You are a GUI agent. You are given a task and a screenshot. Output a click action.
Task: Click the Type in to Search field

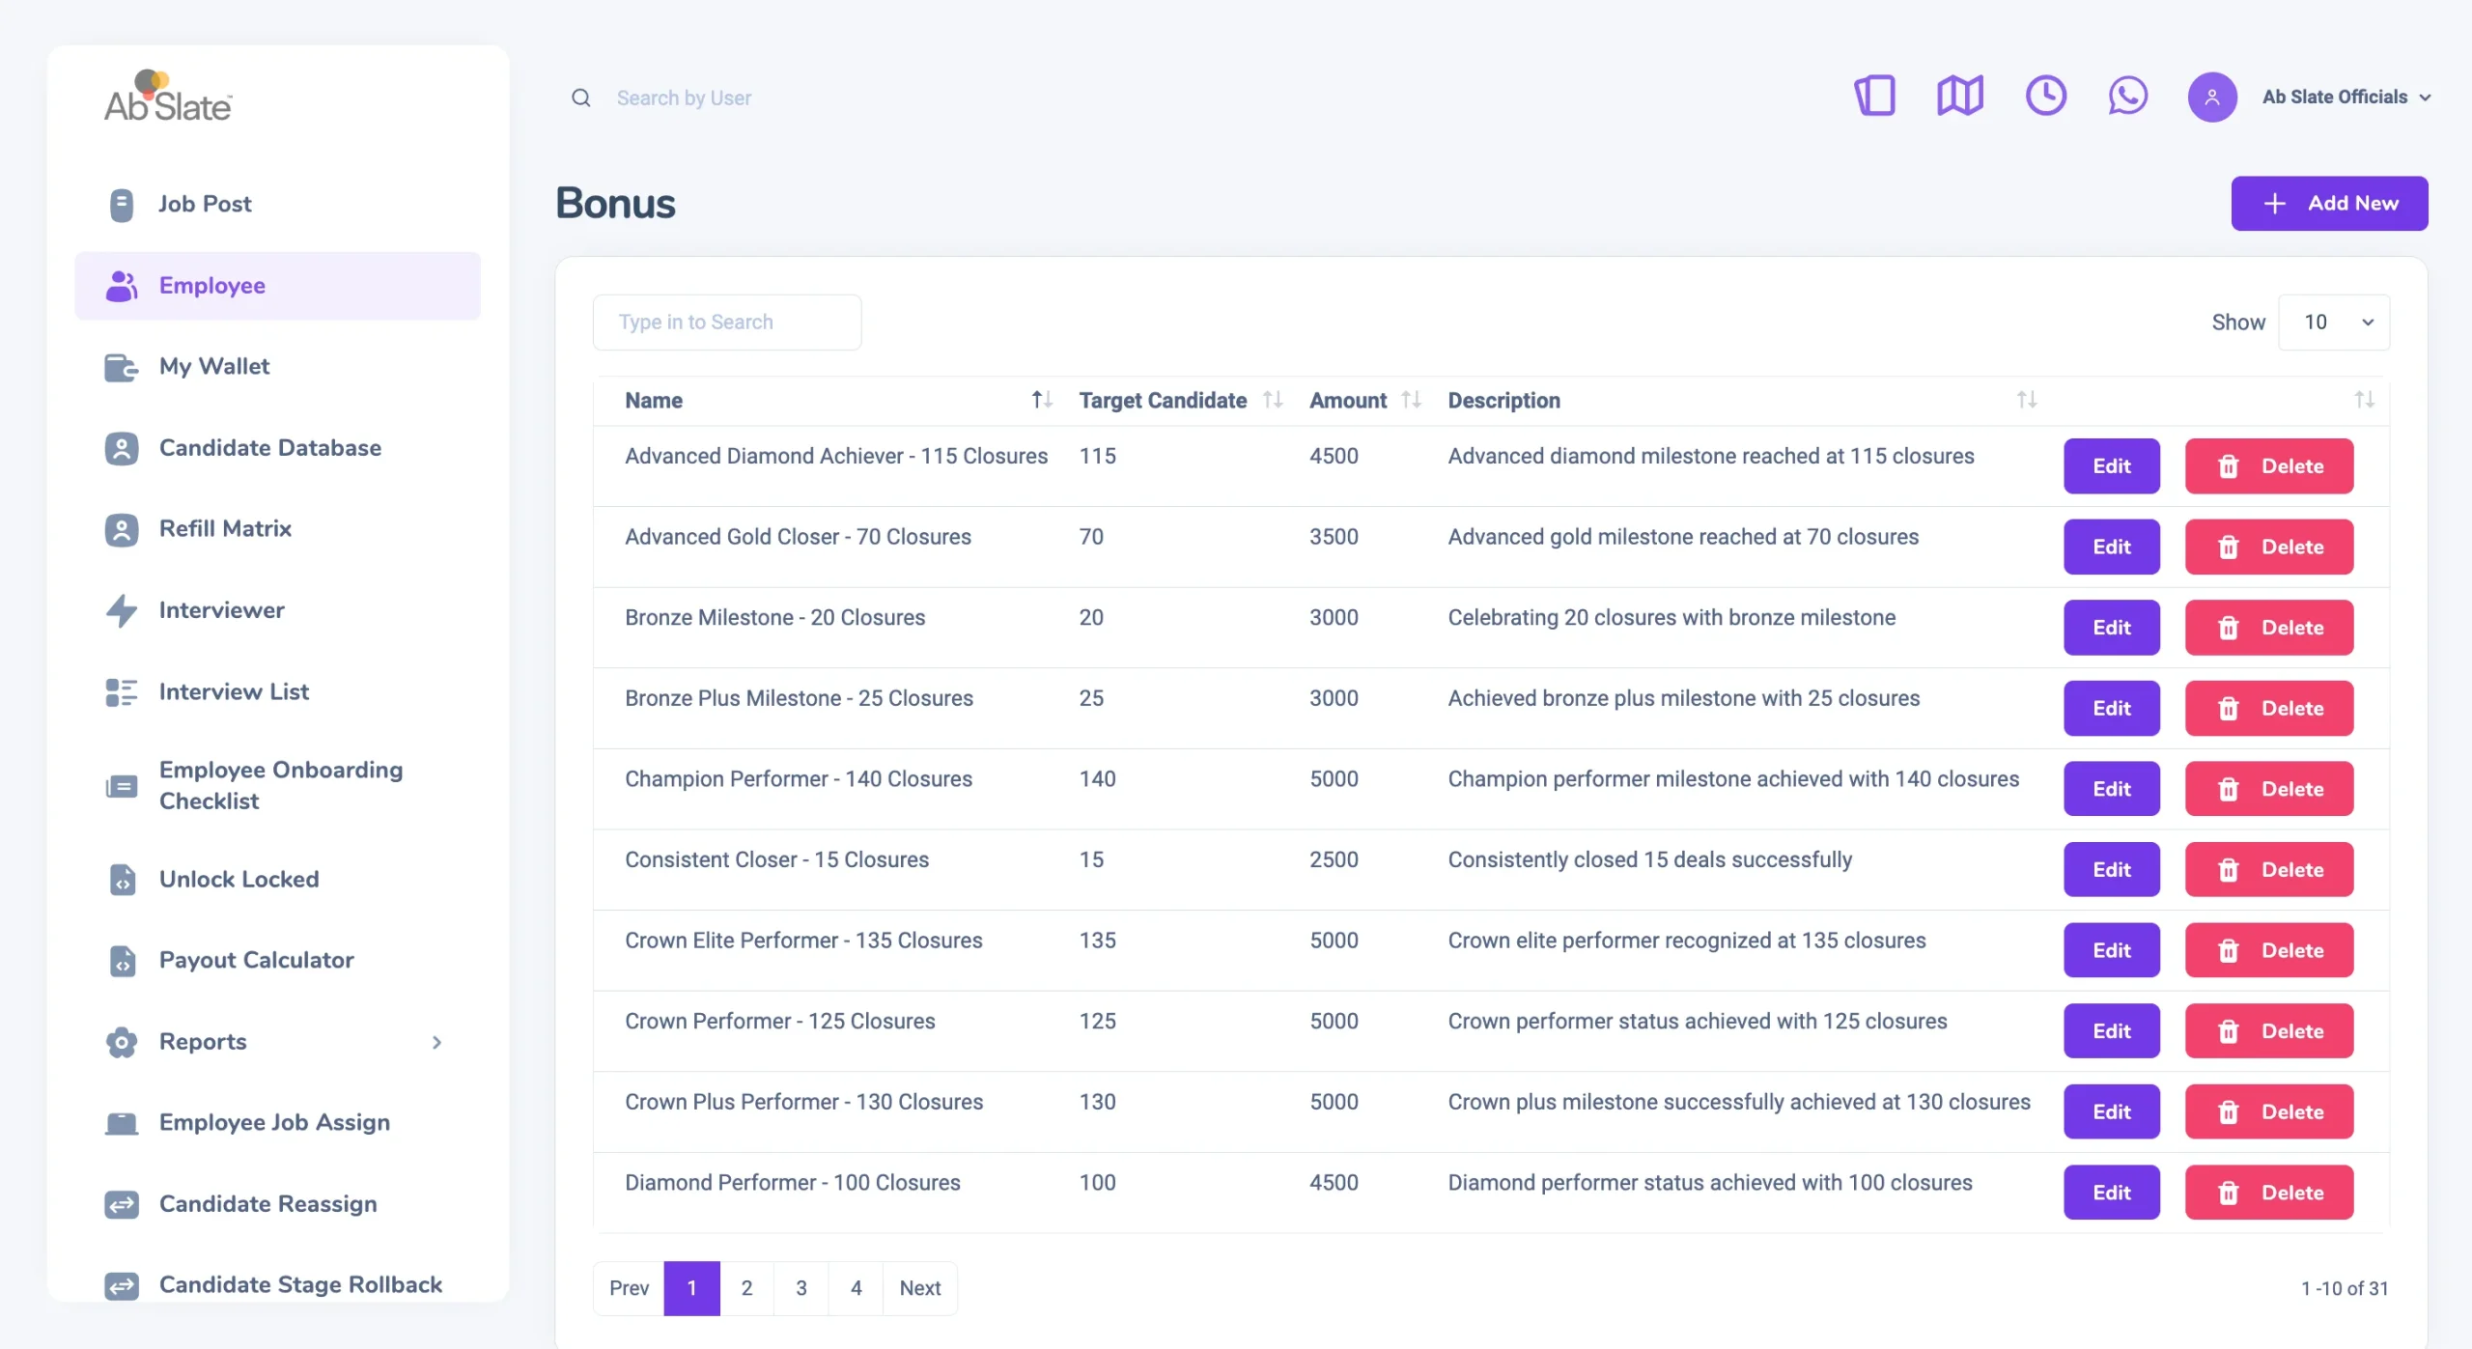726,323
